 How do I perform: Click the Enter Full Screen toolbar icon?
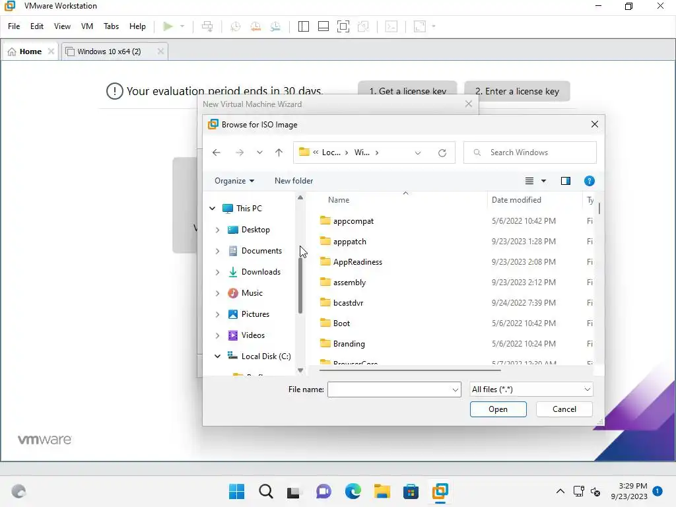(x=343, y=26)
